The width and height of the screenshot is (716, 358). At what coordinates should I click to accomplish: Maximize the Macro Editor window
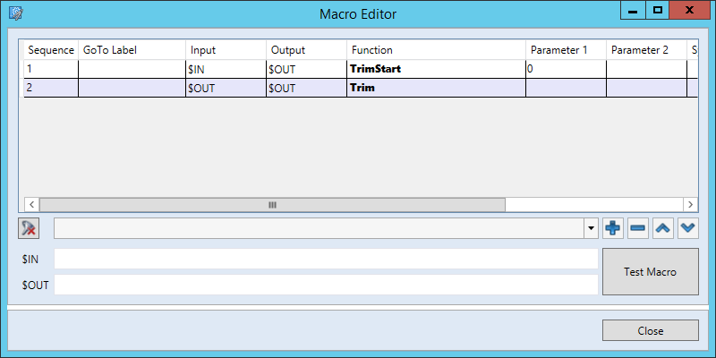click(658, 11)
